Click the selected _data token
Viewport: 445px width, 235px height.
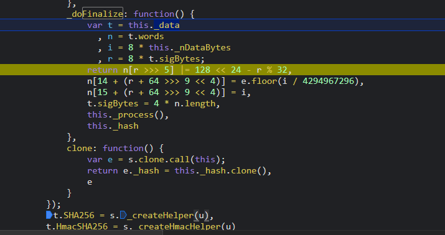(x=167, y=25)
